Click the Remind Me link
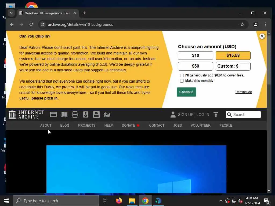Screen dimensions: 275x206 244,92
